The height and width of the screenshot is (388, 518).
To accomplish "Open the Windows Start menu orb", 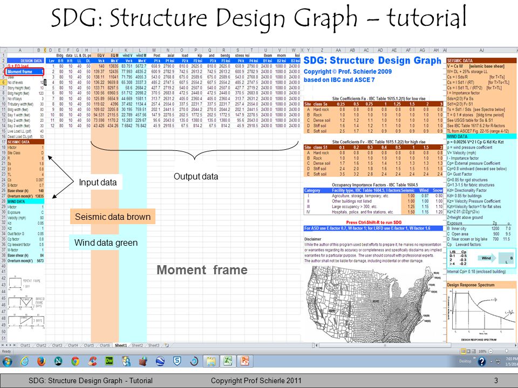I will click(7, 362).
